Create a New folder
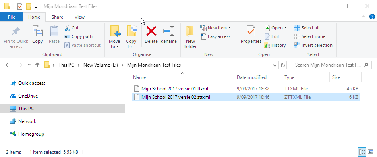This screenshot has width=377, height=157. click(190, 37)
